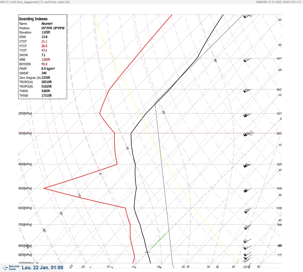Click the dew point spike at 500 hPa
Image resolution: width=303 pixels, height=272 pixels.
coord(44,188)
